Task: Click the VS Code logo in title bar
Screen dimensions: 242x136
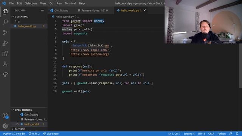Action: coord(4,3)
